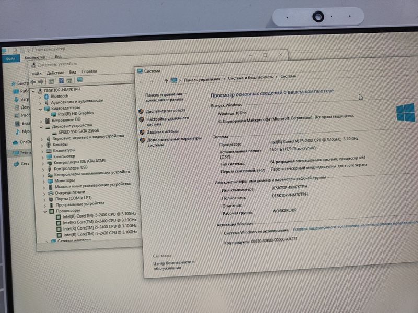This screenshot has height=313, width=418.
Task: Click the "16,0 ГБ (15,9 ГБ доступно)" memory value
Action: click(x=293, y=149)
